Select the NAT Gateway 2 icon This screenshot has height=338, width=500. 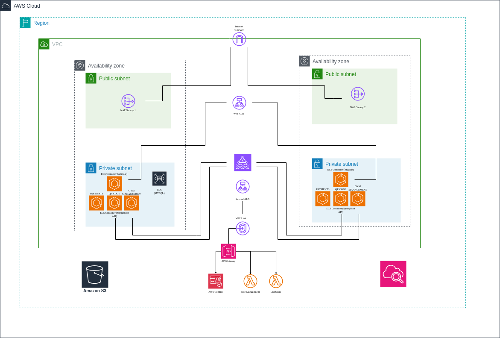coord(357,94)
